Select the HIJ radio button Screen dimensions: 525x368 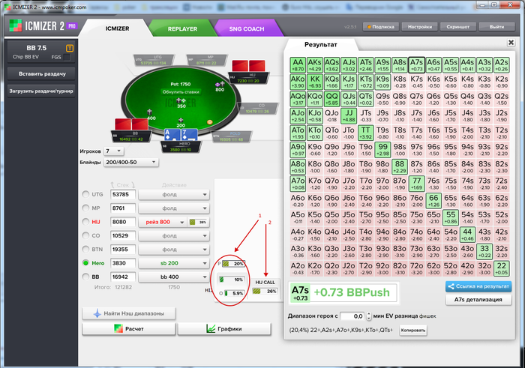85,222
